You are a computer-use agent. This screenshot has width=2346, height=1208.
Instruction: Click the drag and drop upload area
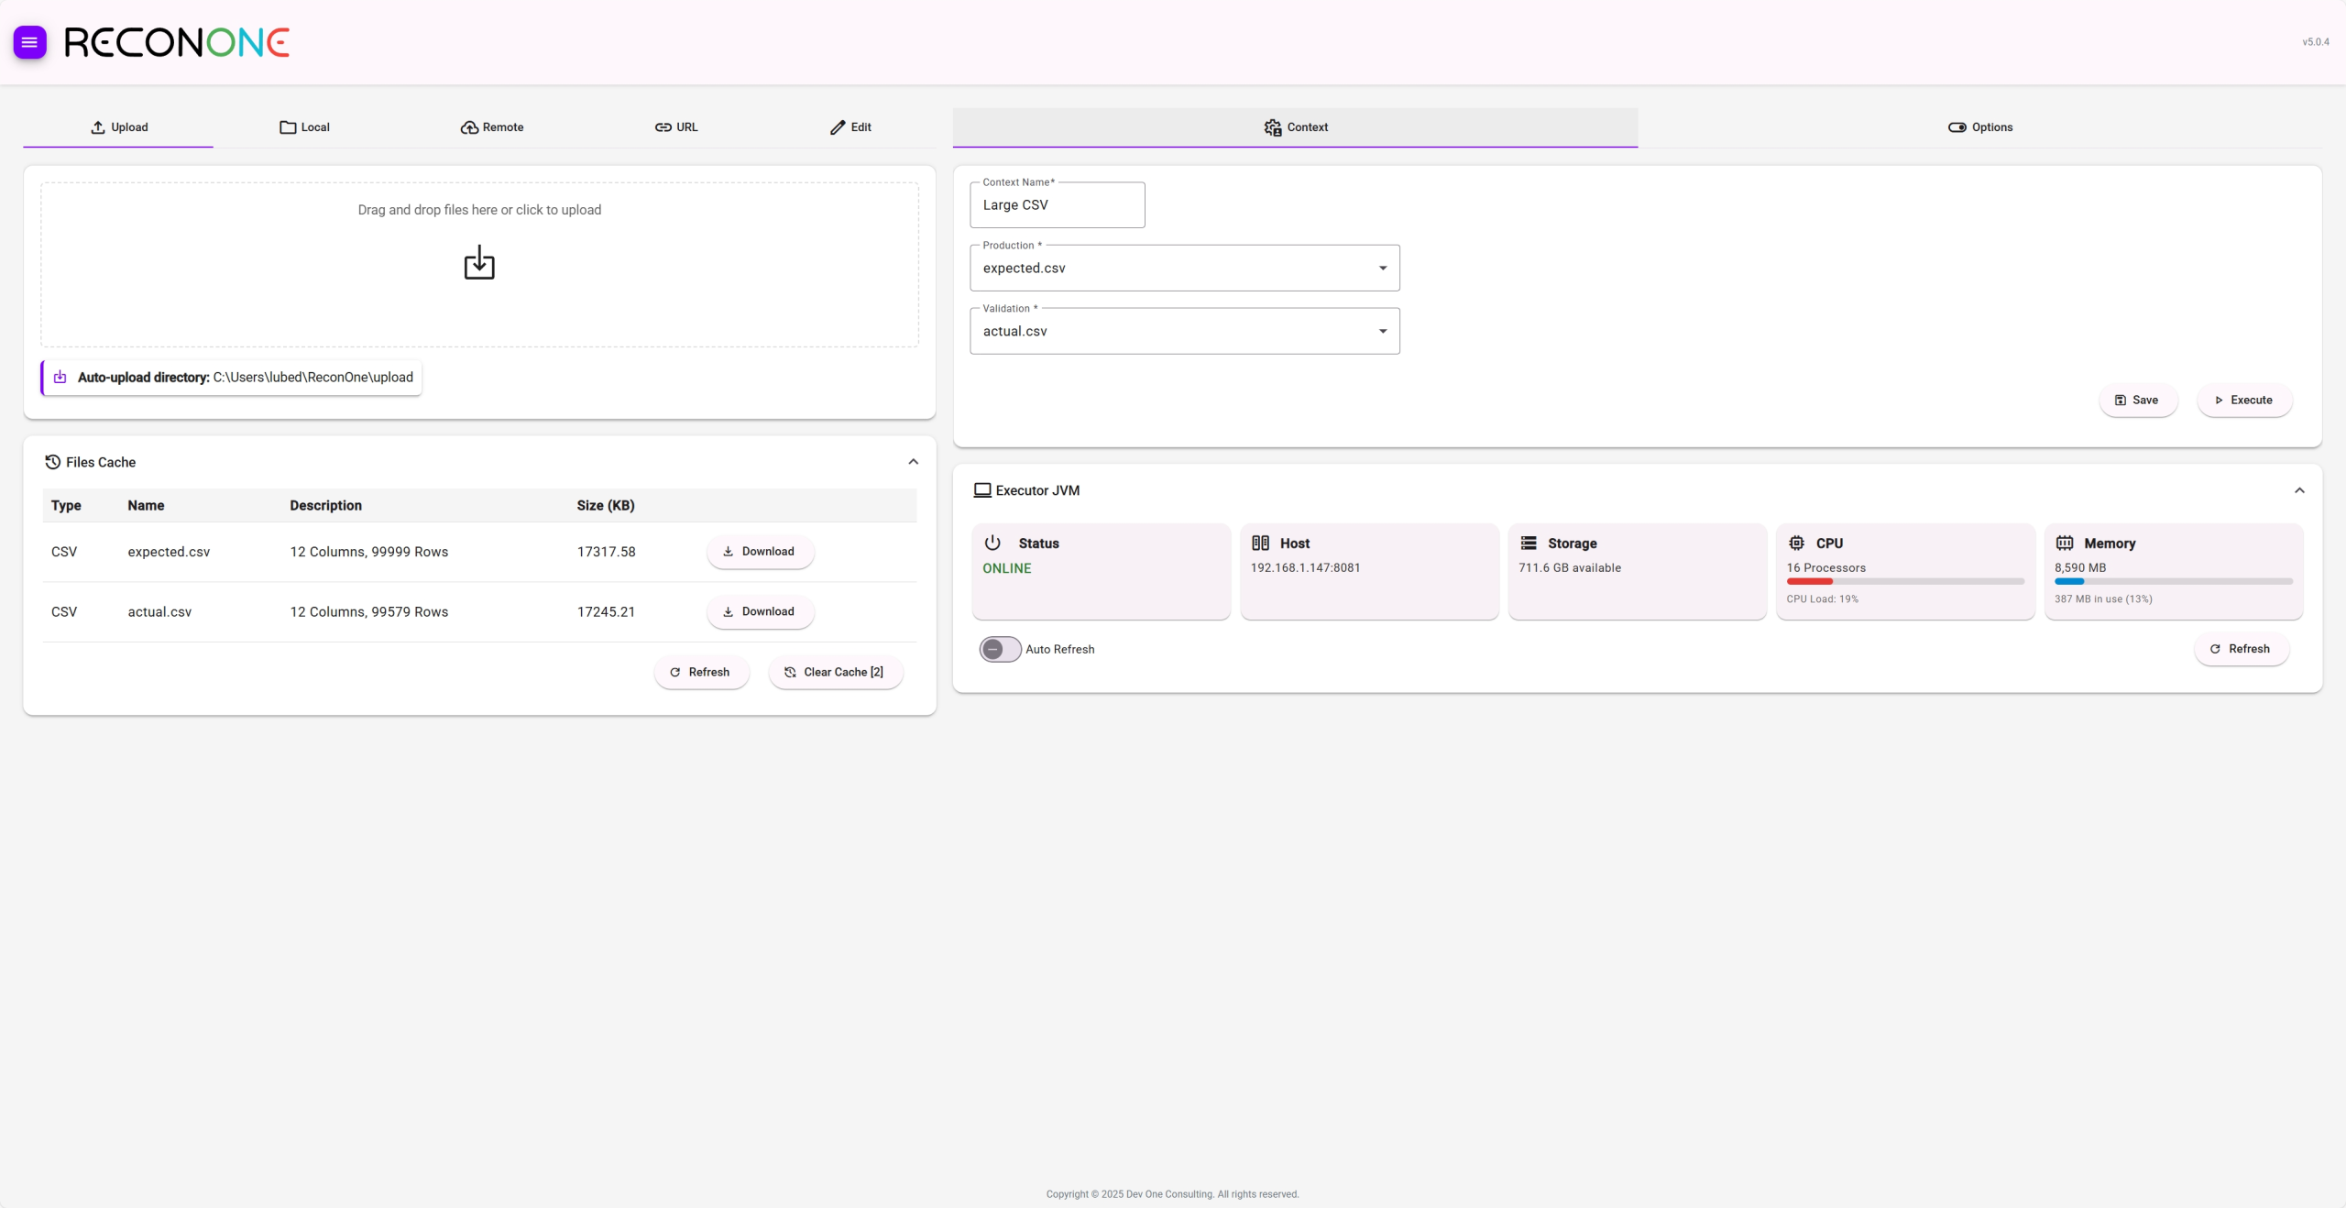point(479,264)
